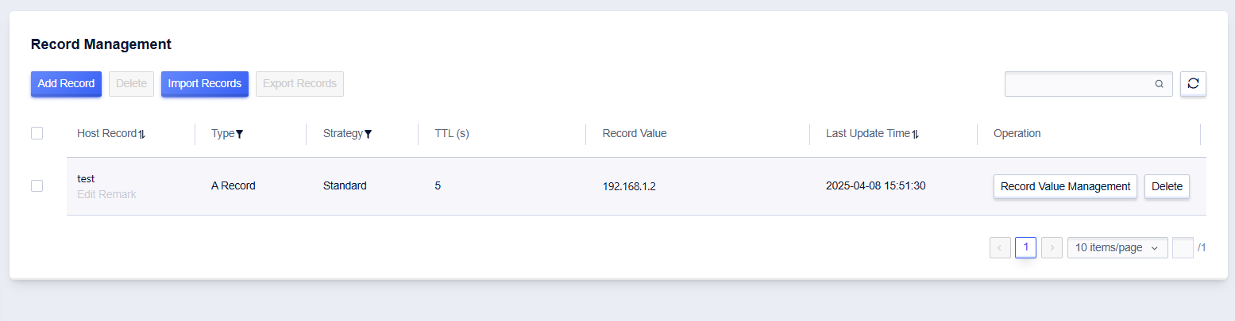
Task: Select page 1 in pagination
Action: 1025,247
